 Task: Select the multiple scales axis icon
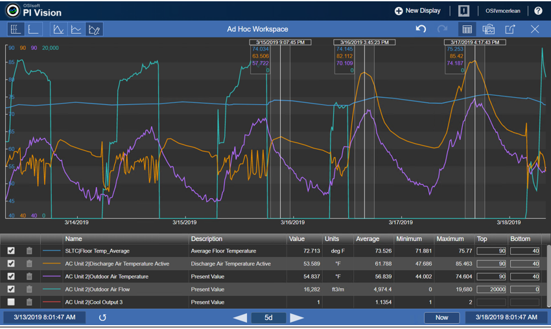[16, 29]
